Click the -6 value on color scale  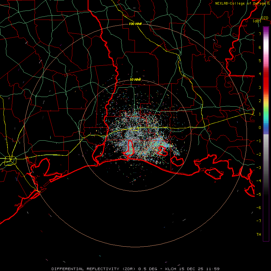point(259,207)
